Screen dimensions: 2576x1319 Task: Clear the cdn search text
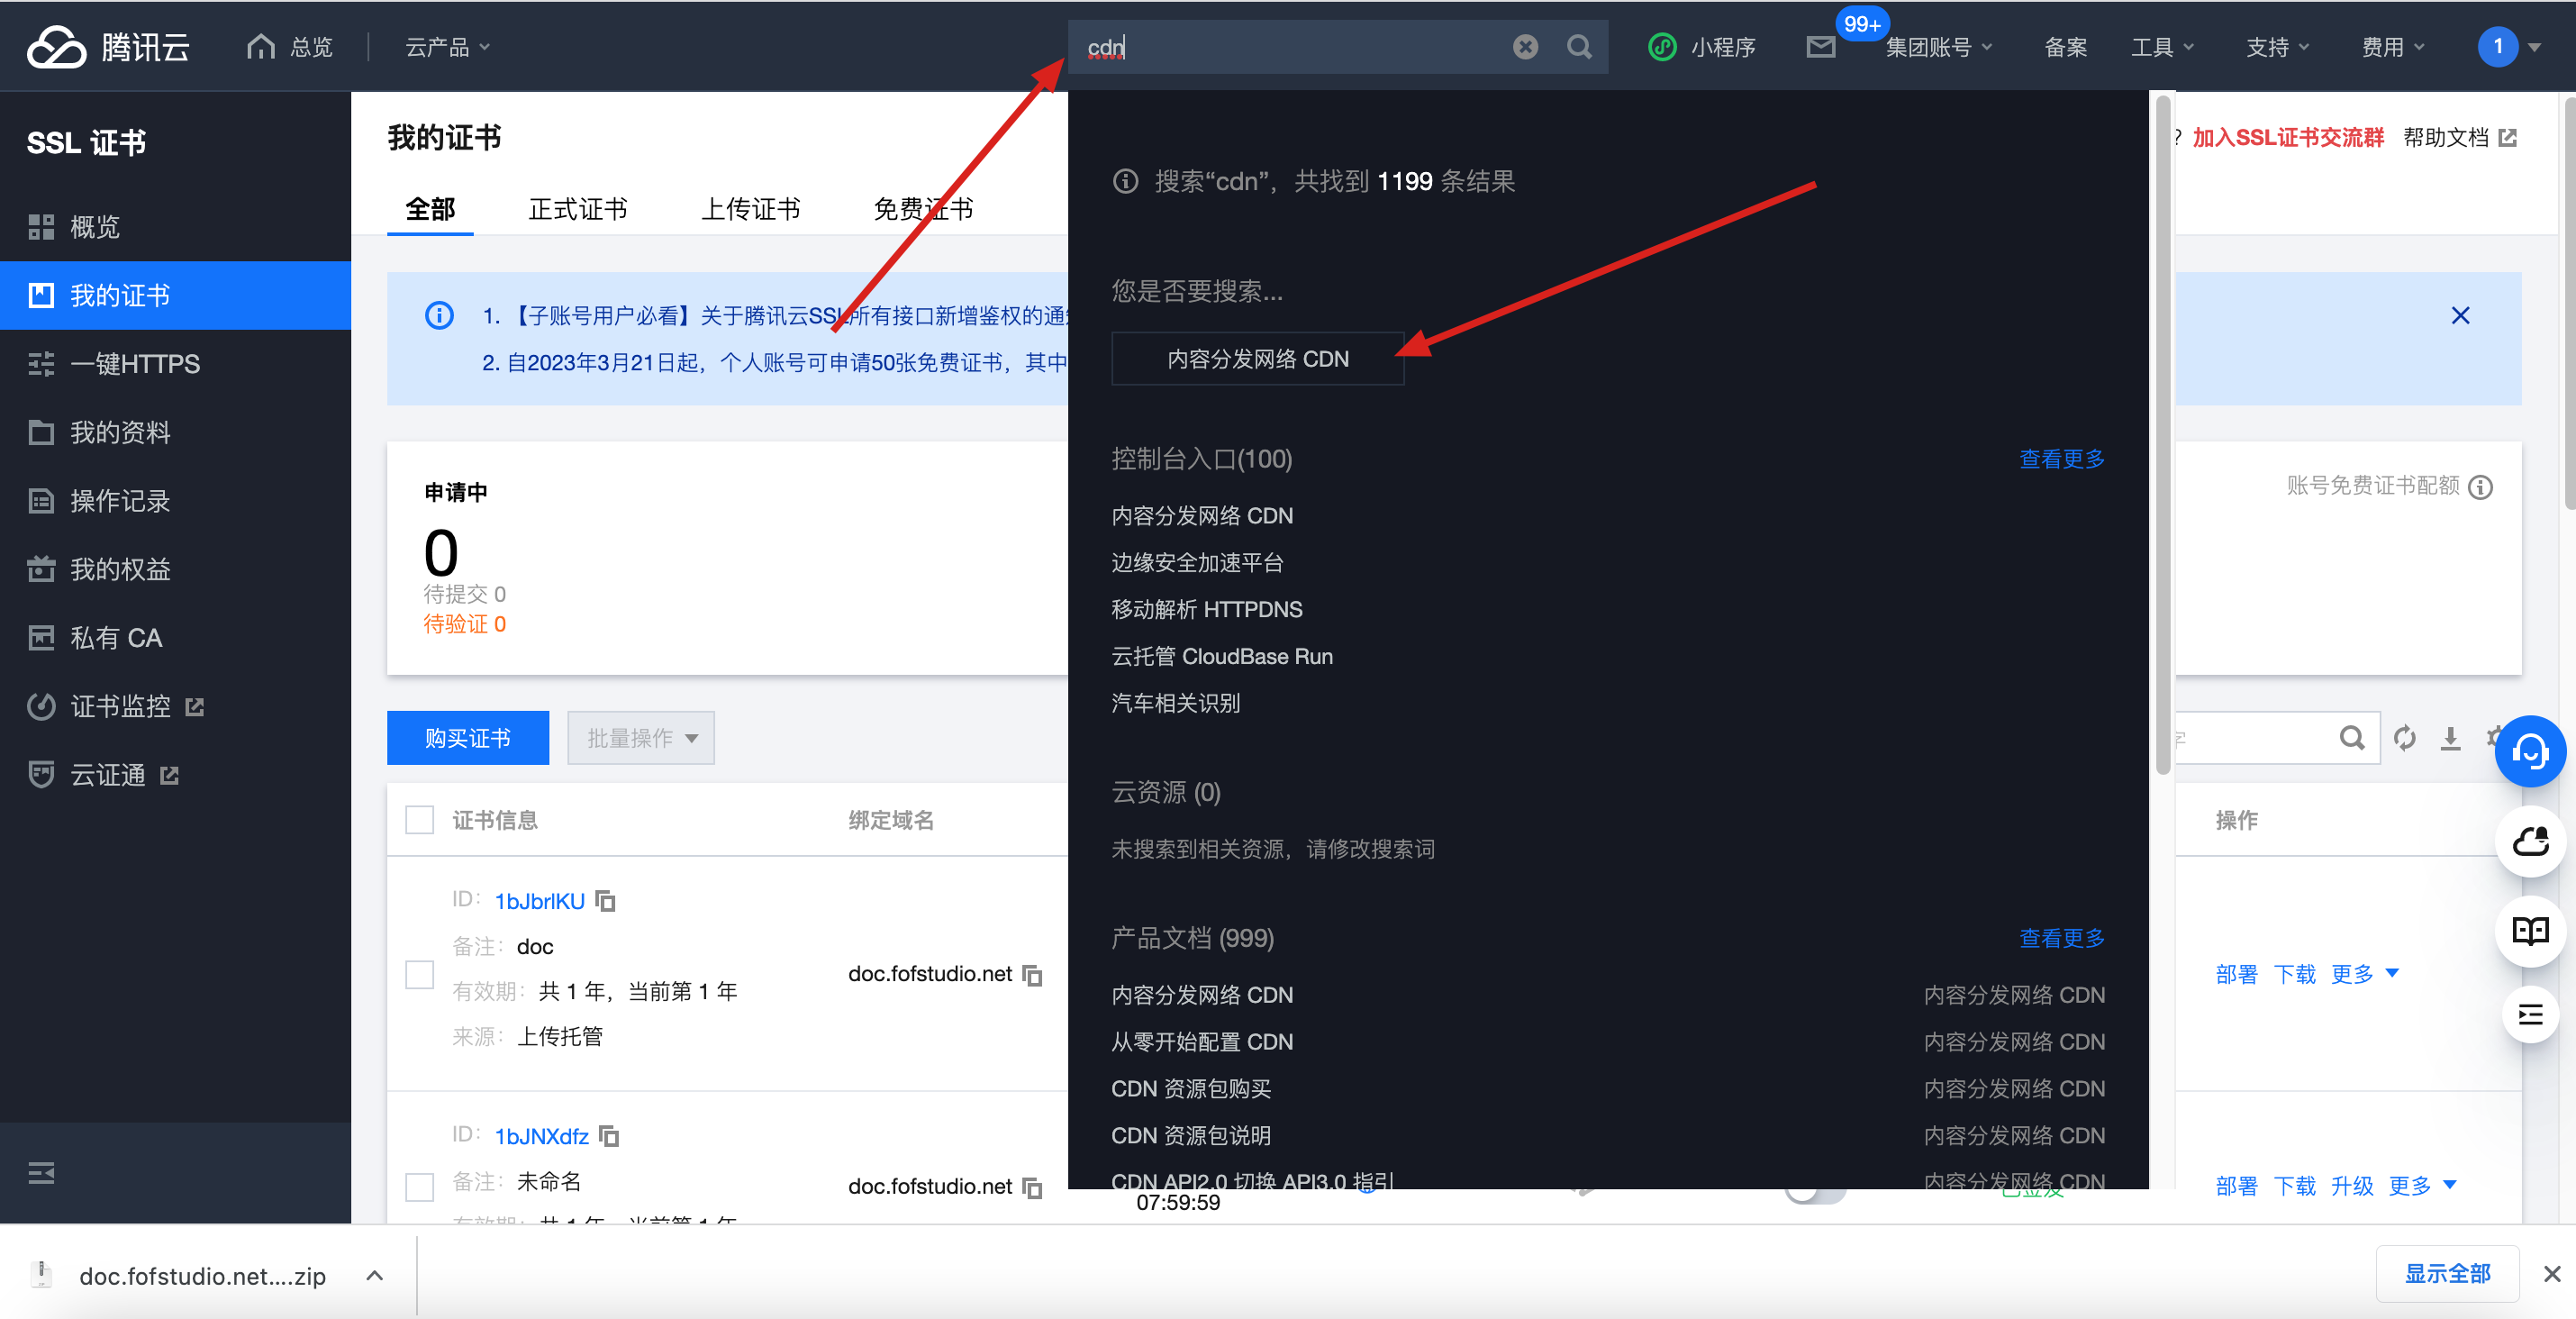[x=1525, y=46]
